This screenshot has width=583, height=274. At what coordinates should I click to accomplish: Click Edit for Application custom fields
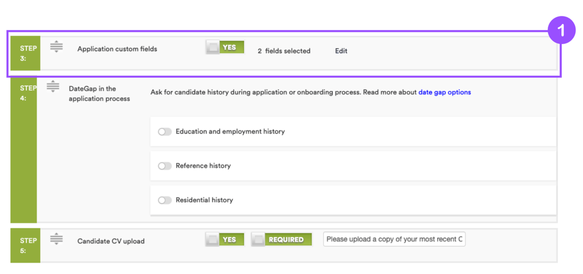point(341,51)
